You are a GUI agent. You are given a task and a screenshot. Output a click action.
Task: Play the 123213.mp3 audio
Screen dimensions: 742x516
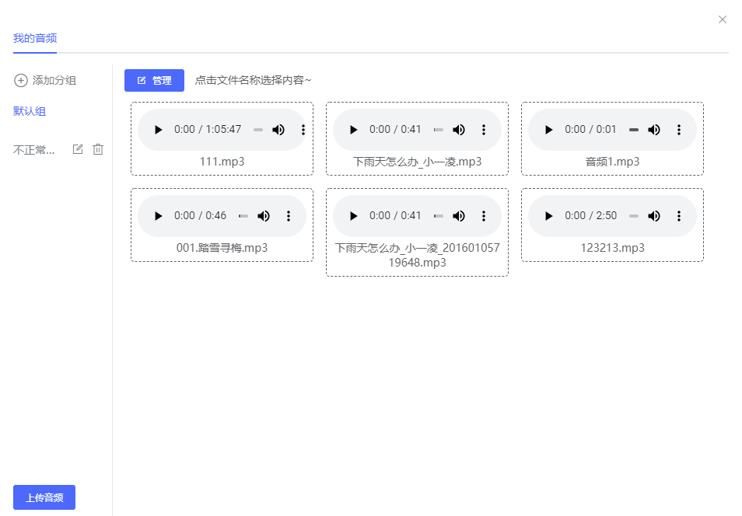[x=549, y=216]
